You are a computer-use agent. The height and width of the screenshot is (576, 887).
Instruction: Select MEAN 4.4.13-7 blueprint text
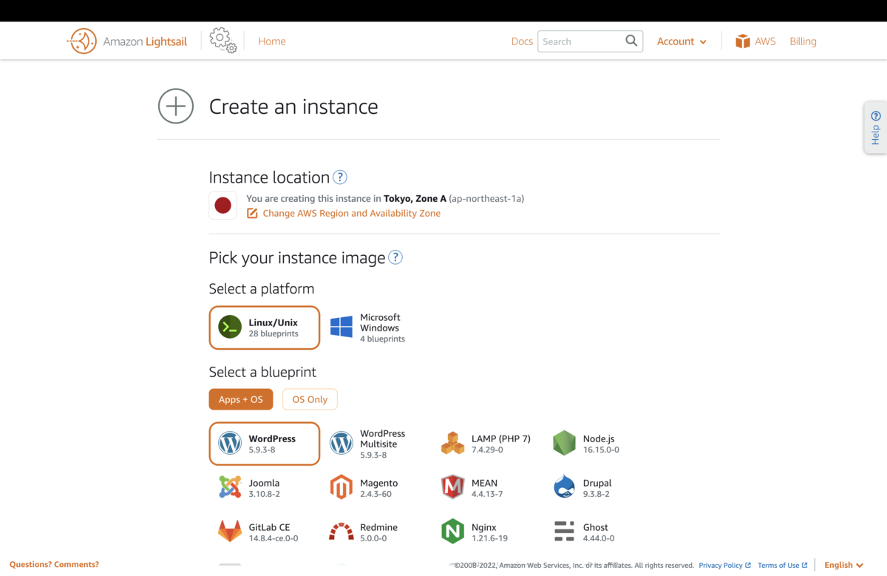click(487, 488)
